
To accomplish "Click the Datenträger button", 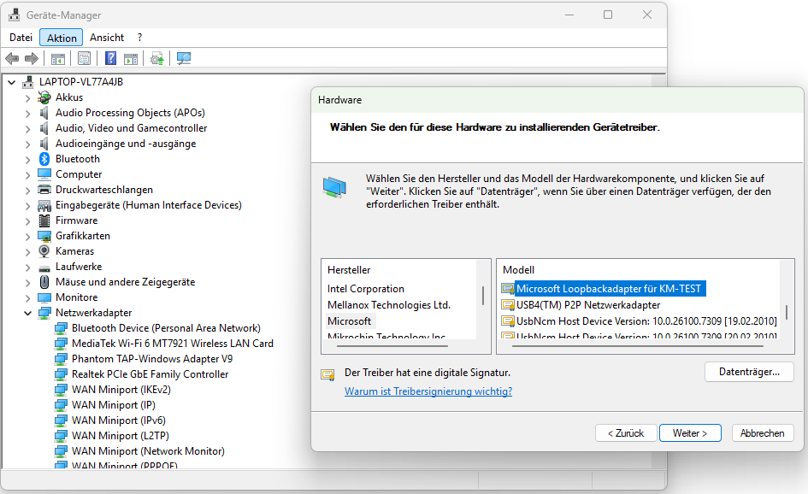I will coord(749,371).
